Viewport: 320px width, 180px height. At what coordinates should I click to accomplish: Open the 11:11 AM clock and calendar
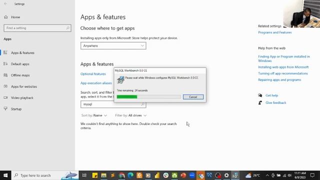click(x=300, y=175)
